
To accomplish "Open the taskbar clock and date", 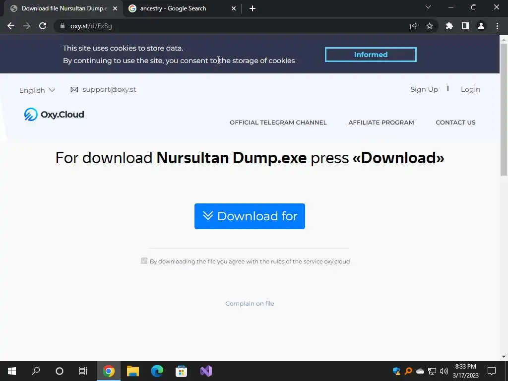I will (x=465, y=371).
